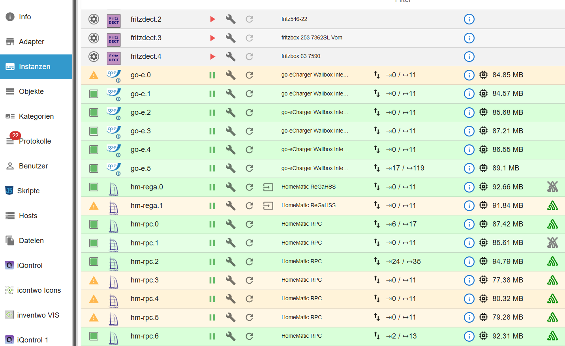
Task: Click the log level icon for hm-rega.1
Action: click(552, 206)
